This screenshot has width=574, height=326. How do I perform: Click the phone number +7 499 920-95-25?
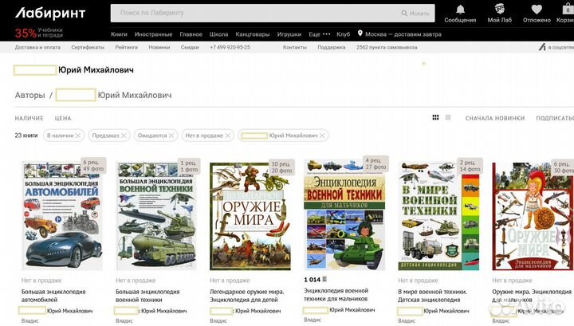(230, 47)
